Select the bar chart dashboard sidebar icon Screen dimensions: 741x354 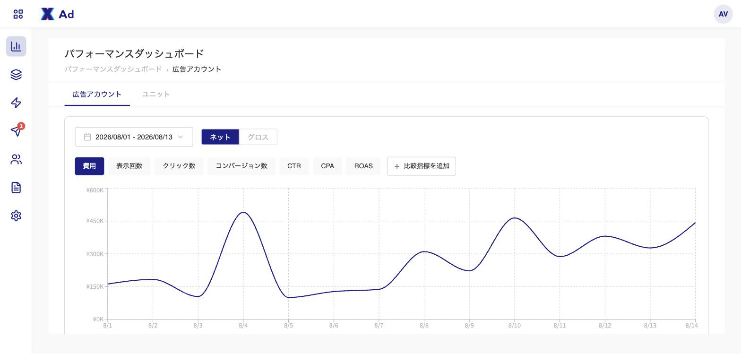[16, 46]
